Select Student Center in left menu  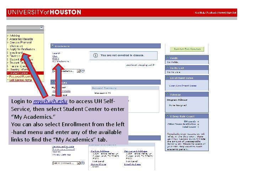[18, 73]
